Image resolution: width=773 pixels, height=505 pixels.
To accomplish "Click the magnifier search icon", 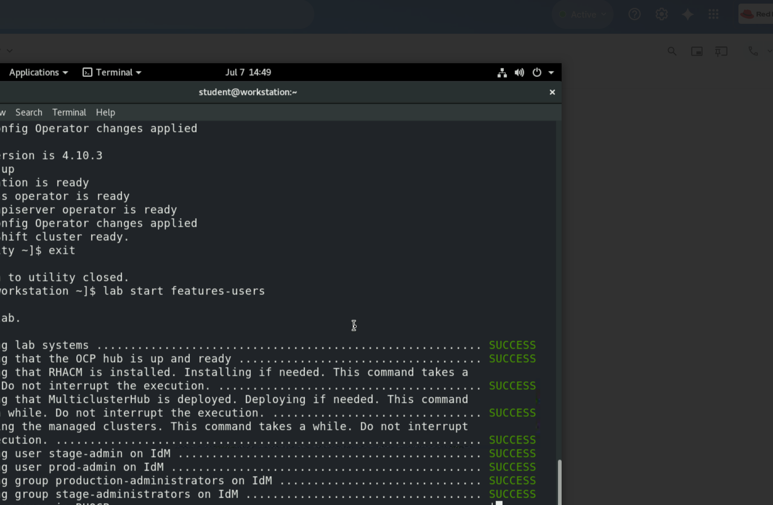I will tap(672, 51).
